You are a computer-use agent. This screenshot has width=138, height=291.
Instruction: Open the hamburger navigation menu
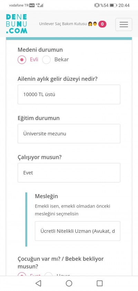pos(124,24)
